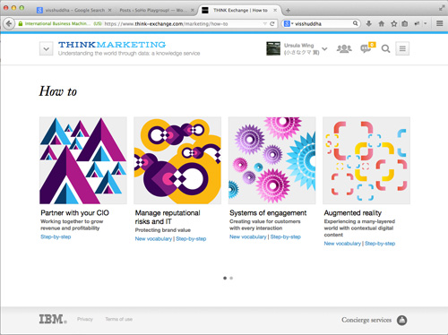Open Step-by-step under Partner with your CIO
This screenshot has height=335, width=448.
(x=56, y=236)
